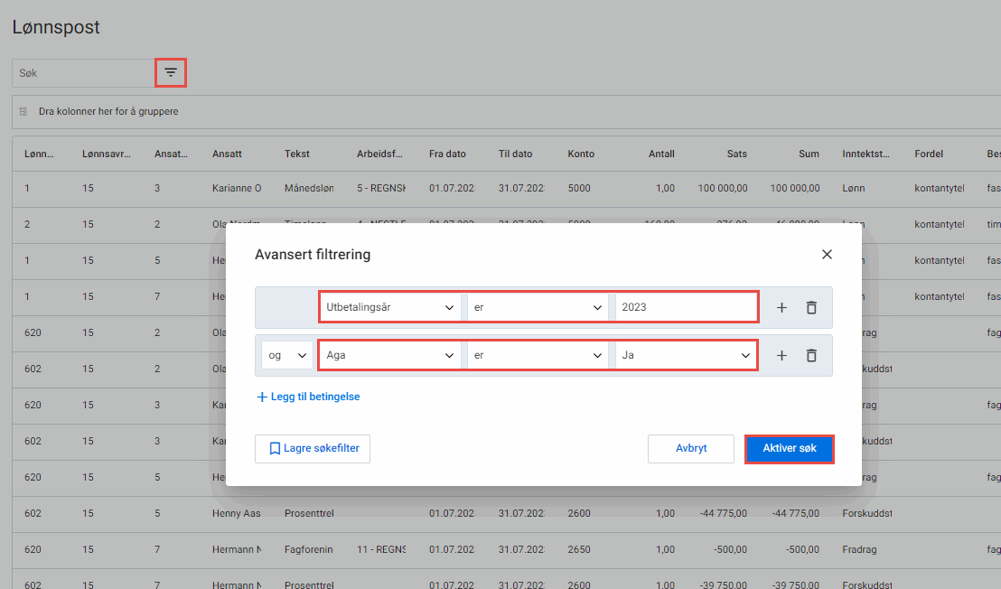Delete the Aga filter row
1001x589 pixels.
tap(811, 355)
